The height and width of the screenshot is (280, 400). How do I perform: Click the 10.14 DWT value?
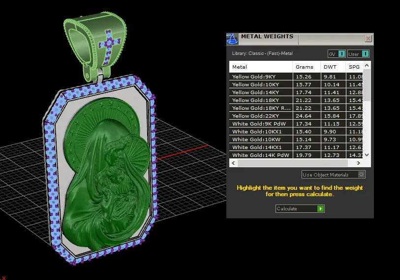point(332,84)
